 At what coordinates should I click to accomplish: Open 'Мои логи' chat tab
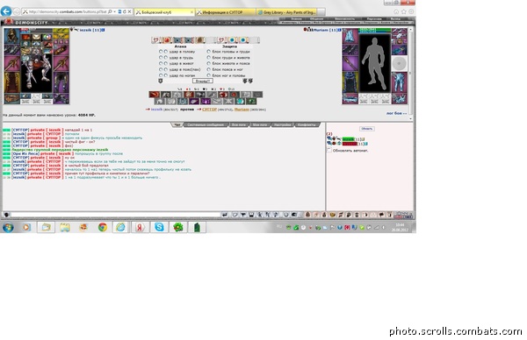coord(260,124)
